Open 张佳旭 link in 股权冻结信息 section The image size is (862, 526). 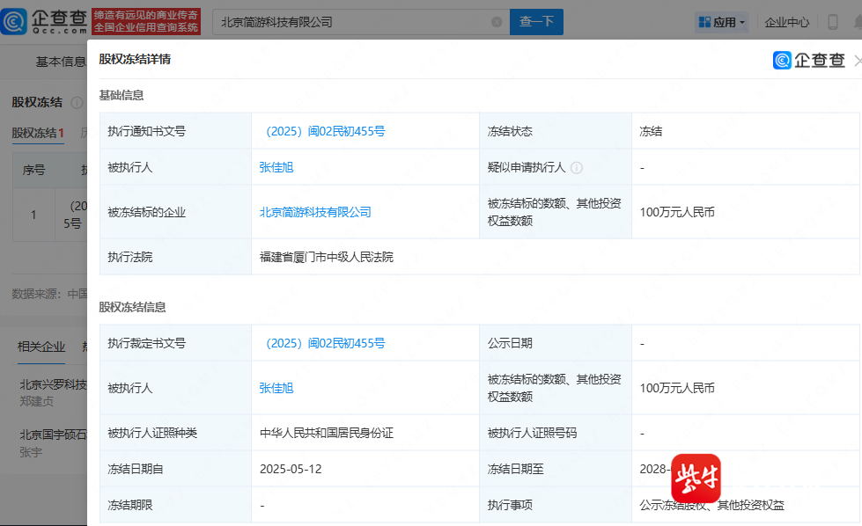pos(276,388)
